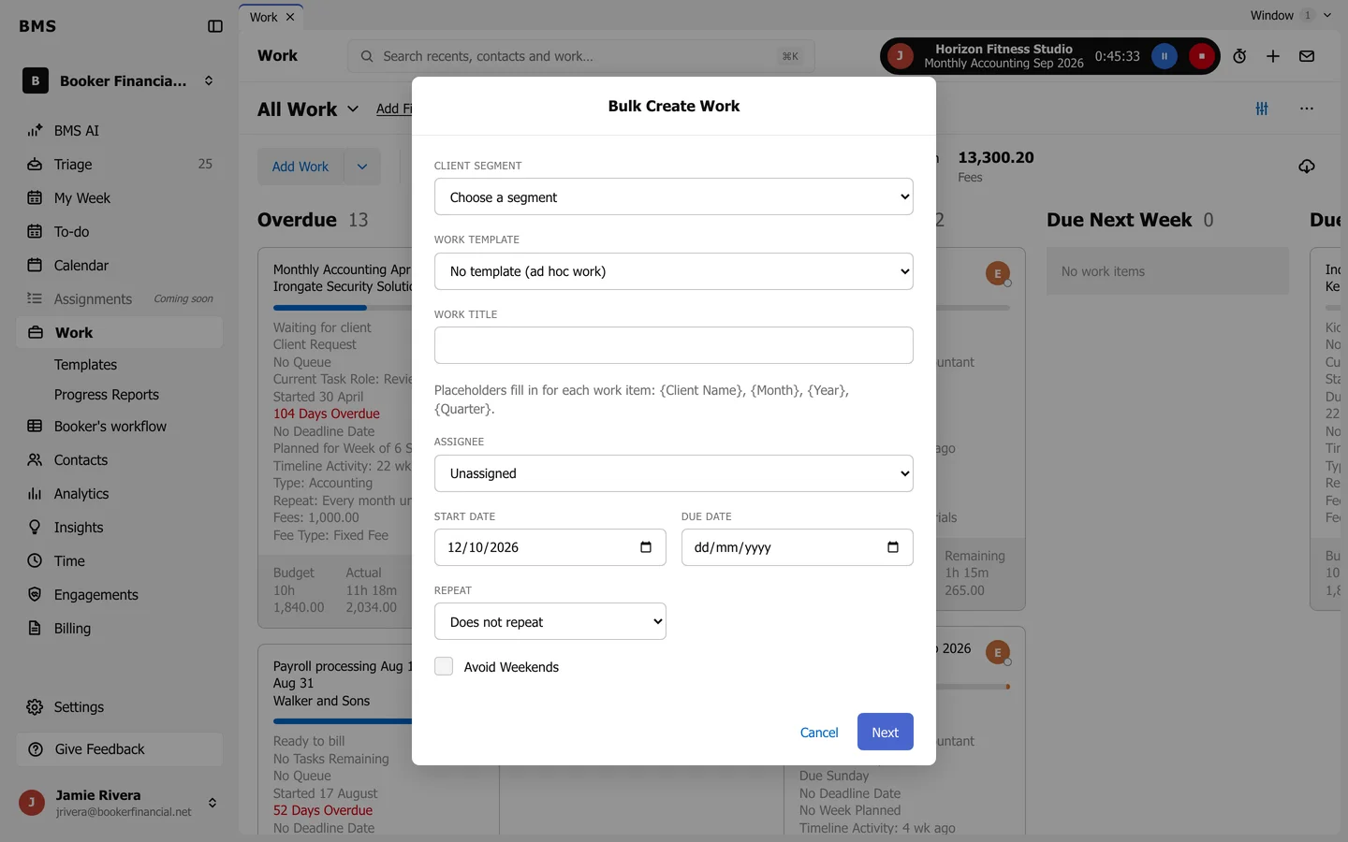Open Client Segment dropdown
The image size is (1348, 842).
point(674,196)
